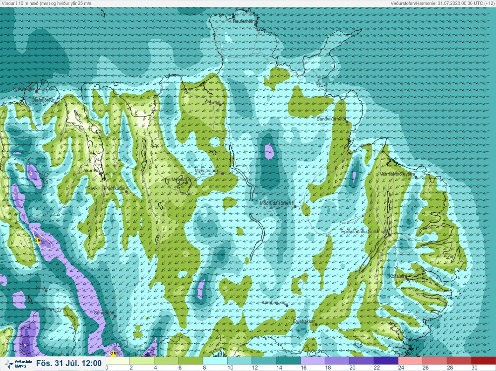Select the 4–6 m/s legend swatch
Screen dimensions: 496x371
166,361
